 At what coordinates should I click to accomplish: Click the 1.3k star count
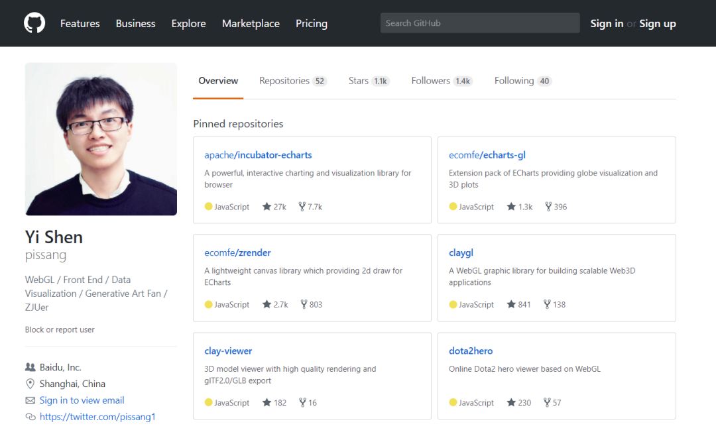[525, 207]
